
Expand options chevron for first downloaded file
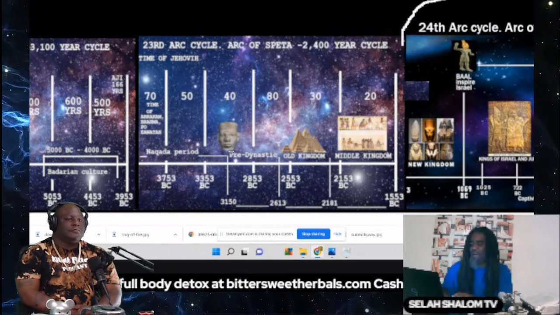click(98, 234)
